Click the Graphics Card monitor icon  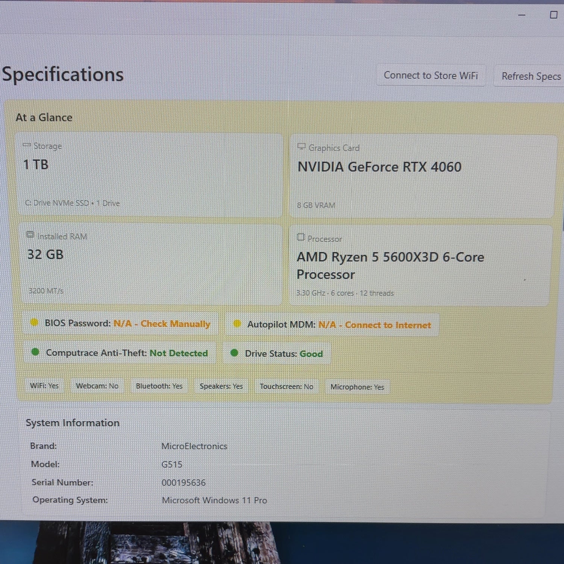click(x=301, y=147)
